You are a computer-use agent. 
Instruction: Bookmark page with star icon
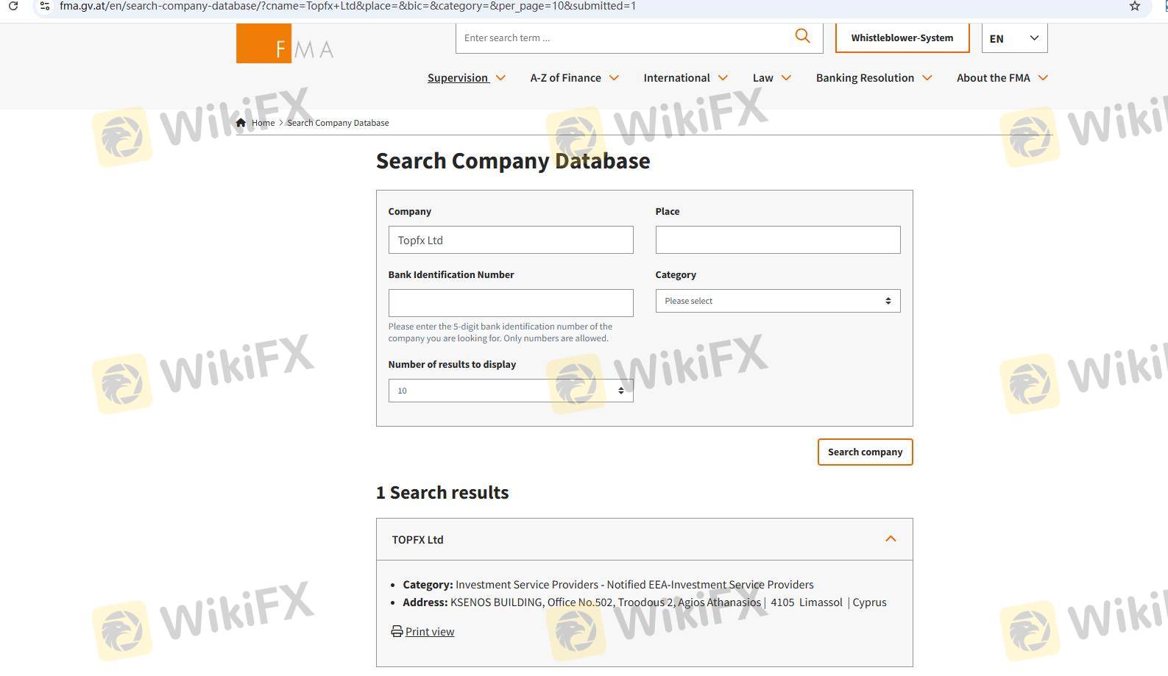(1134, 7)
